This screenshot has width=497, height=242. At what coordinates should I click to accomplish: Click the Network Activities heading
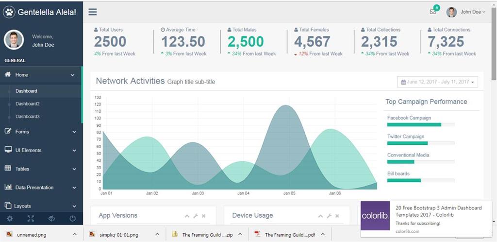pyautogui.click(x=130, y=81)
